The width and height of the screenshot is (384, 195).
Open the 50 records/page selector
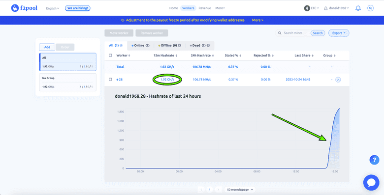[240, 190]
